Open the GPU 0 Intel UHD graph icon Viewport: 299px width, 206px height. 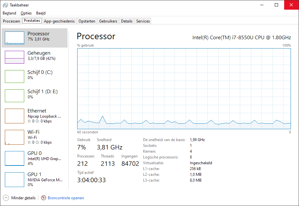tap(15, 158)
